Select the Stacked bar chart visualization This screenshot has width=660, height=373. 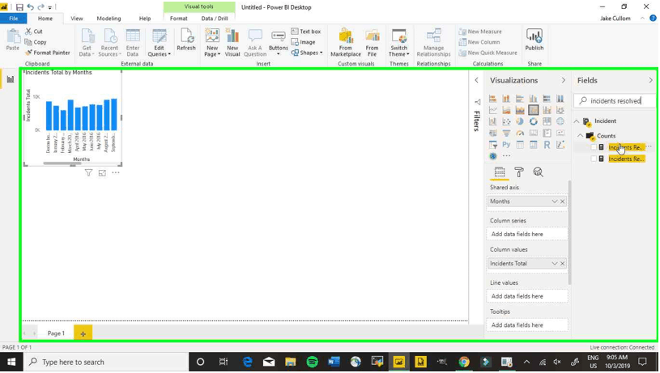pos(492,99)
